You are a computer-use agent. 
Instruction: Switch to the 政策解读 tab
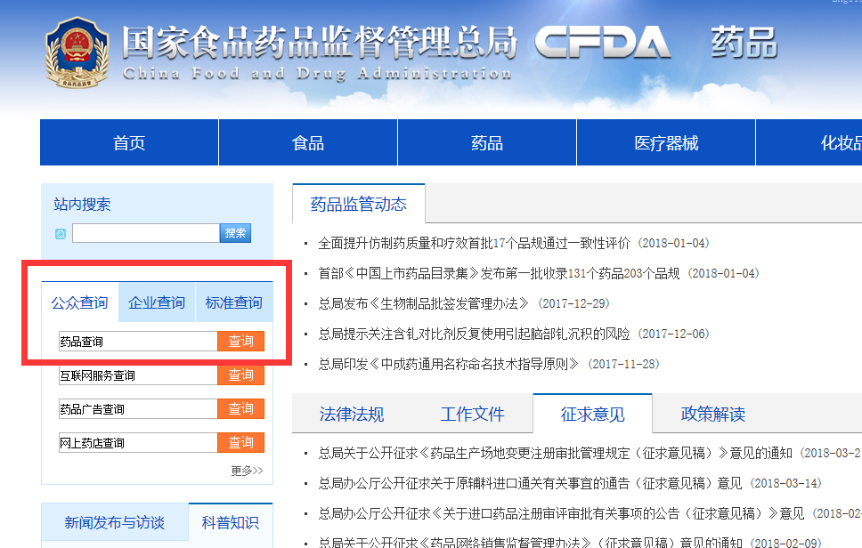(x=713, y=414)
